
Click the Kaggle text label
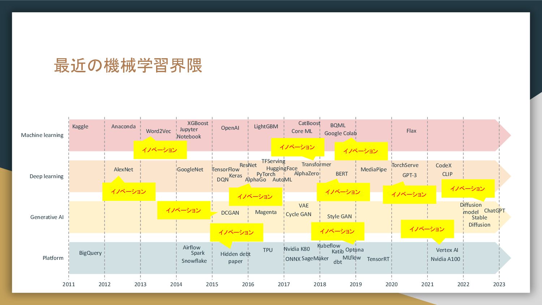(80, 126)
